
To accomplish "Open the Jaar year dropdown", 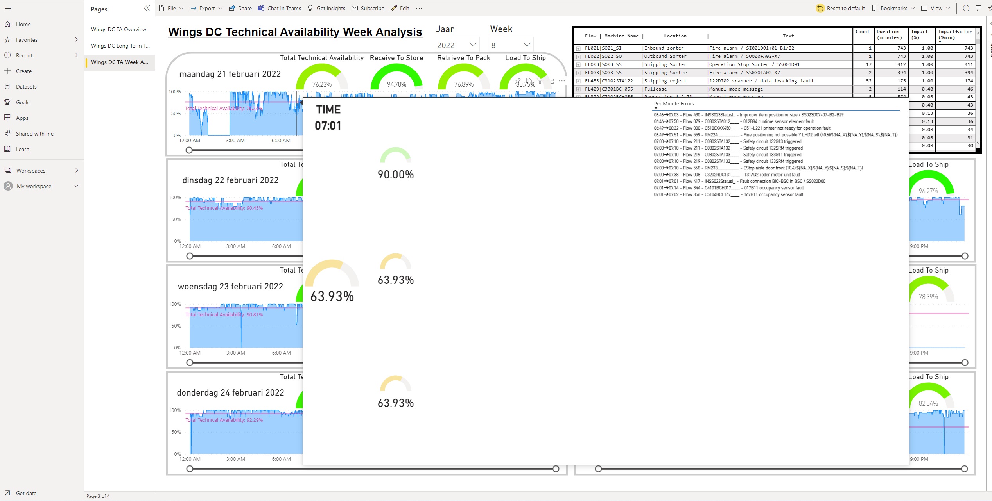I will click(x=473, y=44).
